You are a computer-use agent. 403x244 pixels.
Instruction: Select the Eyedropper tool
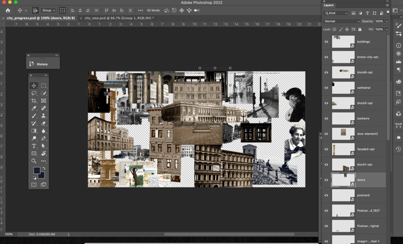[x=34, y=109]
